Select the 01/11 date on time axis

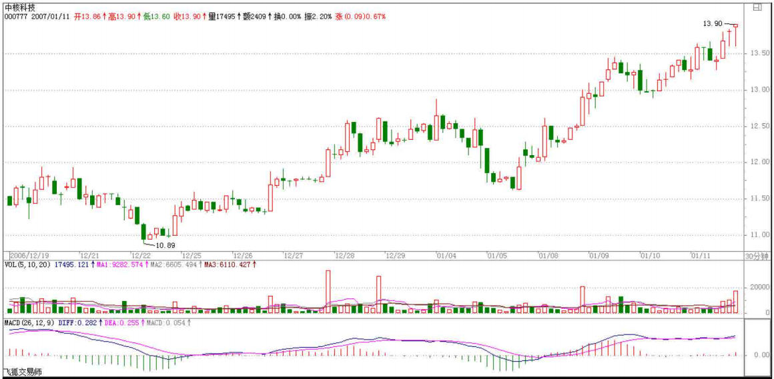coord(699,256)
